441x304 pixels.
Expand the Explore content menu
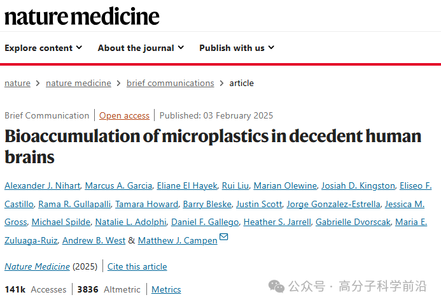click(x=43, y=48)
